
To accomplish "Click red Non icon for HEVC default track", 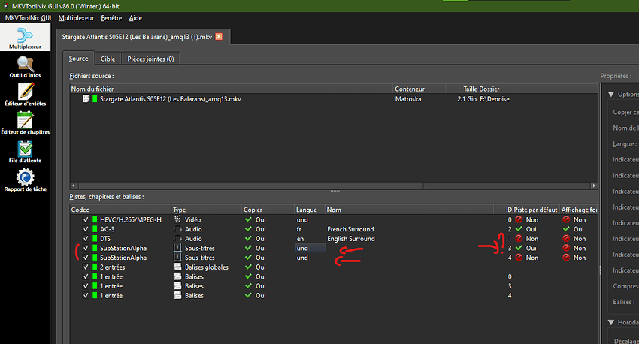I will [x=519, y=219].
